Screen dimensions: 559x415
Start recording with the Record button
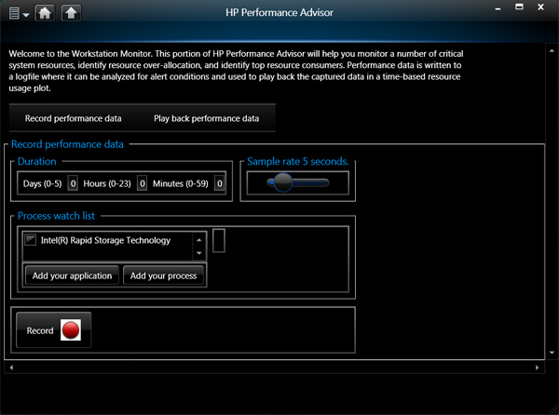(53, 330)
